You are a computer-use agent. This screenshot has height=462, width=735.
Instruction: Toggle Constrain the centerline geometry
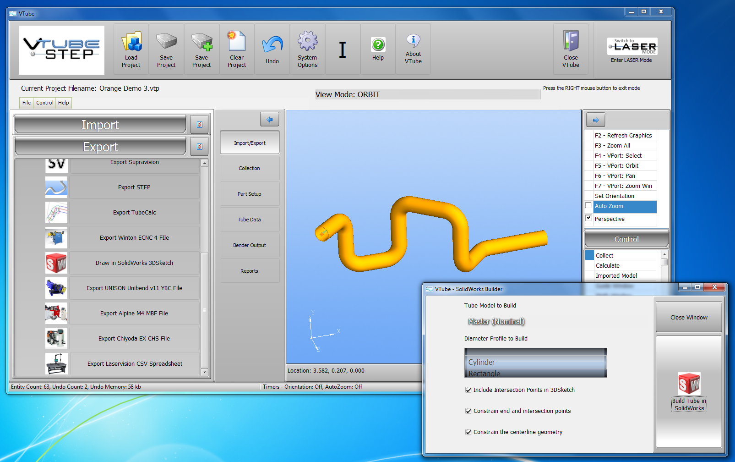[x=468, y=432]
